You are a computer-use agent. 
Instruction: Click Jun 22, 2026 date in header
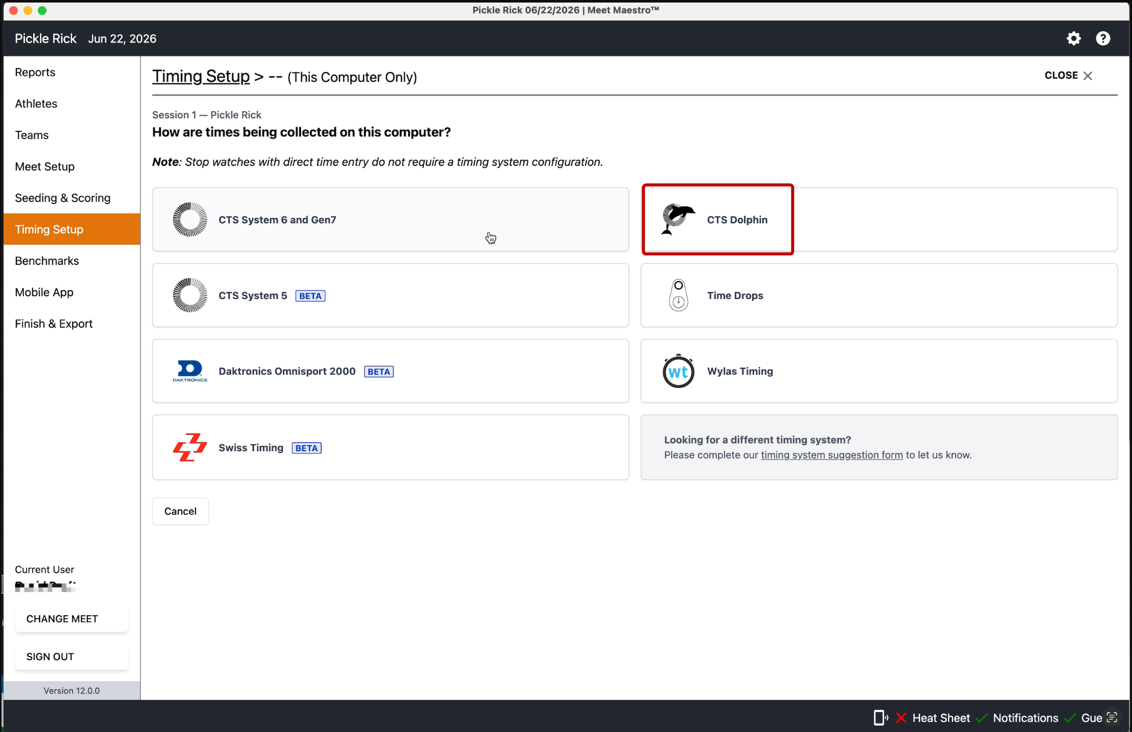click(x=122, y=39)
